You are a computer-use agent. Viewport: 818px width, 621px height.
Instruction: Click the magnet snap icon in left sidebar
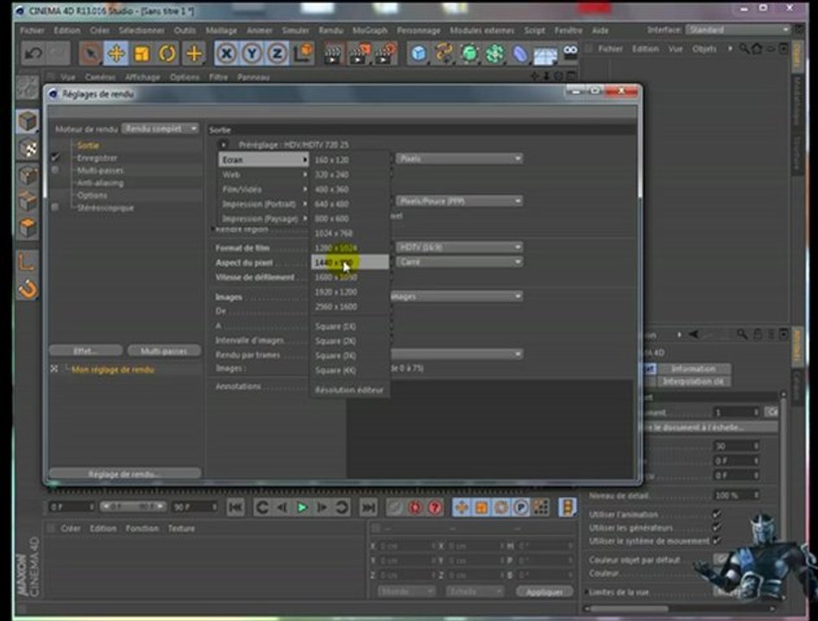point(28,290)
